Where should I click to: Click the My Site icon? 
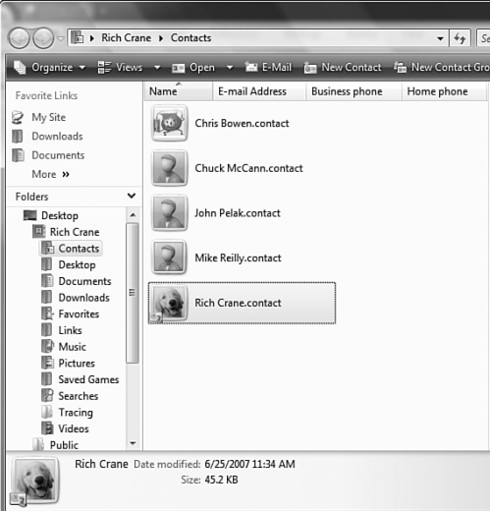pyautogui.click(x=18, y=118)
